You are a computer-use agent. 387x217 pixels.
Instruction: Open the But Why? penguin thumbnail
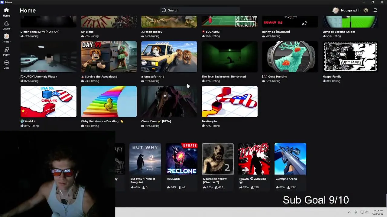pyautogui.click(x=145, y=159)
